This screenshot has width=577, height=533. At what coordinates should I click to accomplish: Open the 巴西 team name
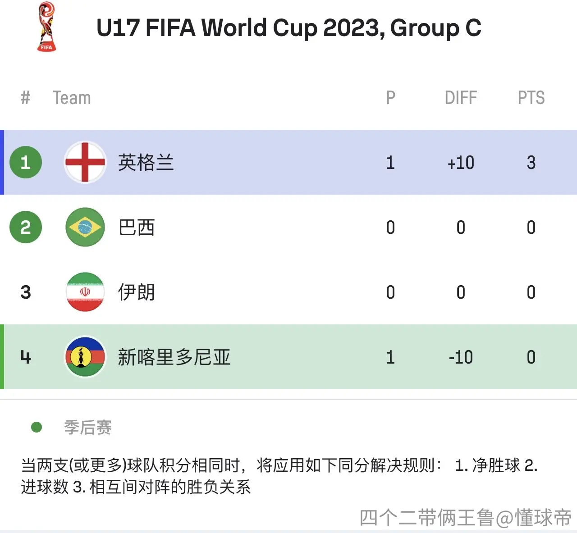tap(137, 228)
